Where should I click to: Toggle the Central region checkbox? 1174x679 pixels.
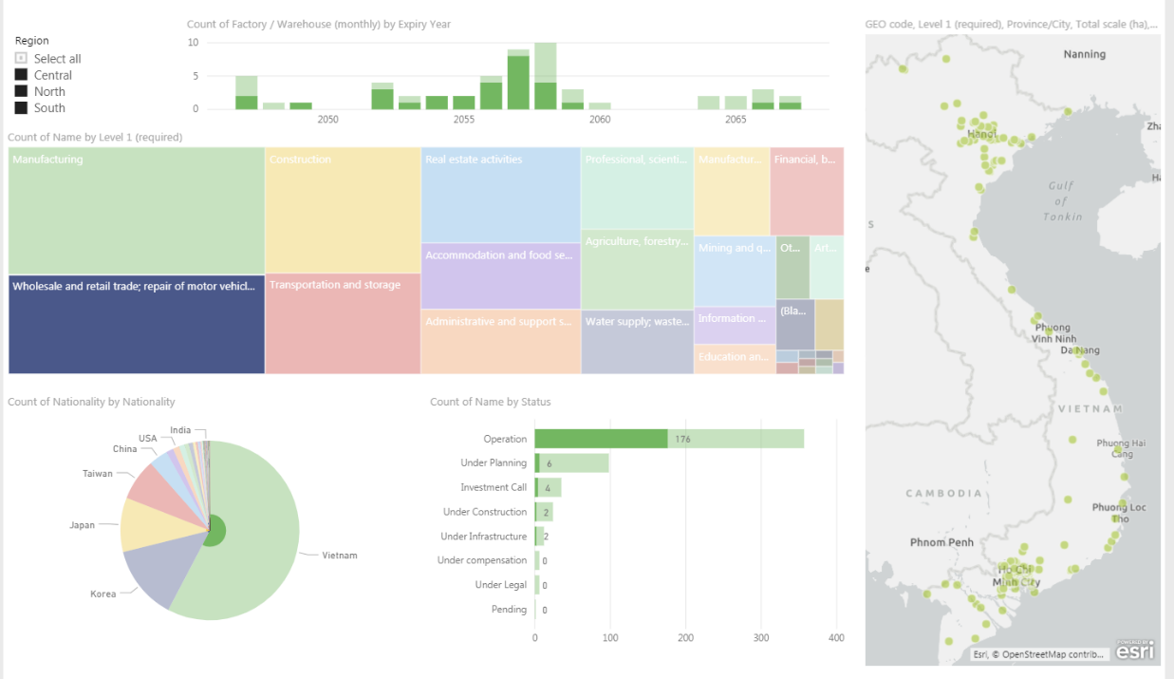(21, 75)
